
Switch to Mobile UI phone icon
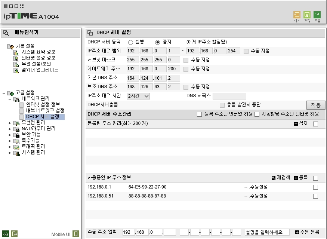(x=76, y=234)
